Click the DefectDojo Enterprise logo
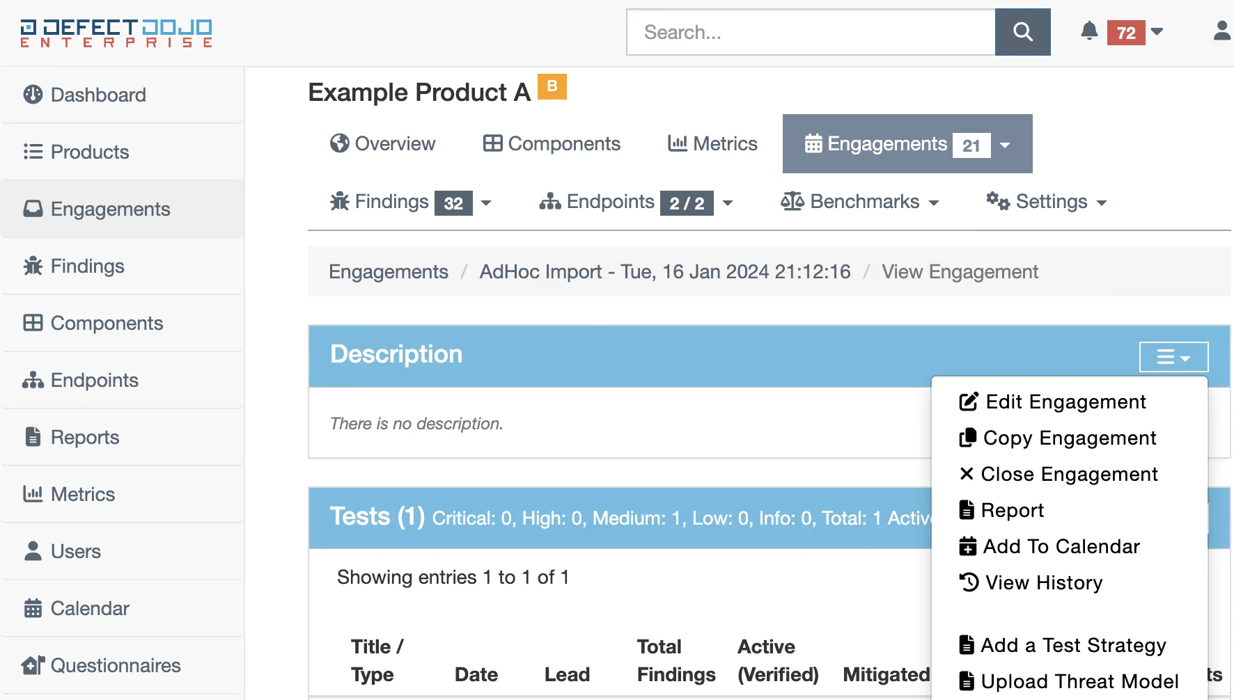 pos(116,33)
